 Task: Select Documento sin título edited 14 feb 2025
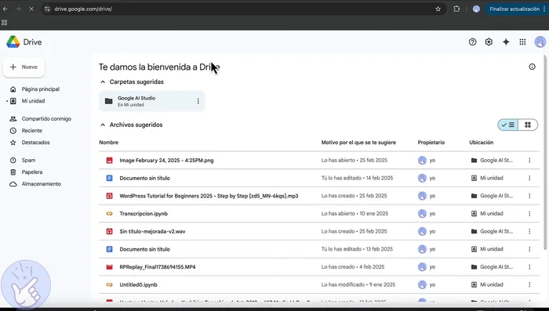tap(144, 178)
